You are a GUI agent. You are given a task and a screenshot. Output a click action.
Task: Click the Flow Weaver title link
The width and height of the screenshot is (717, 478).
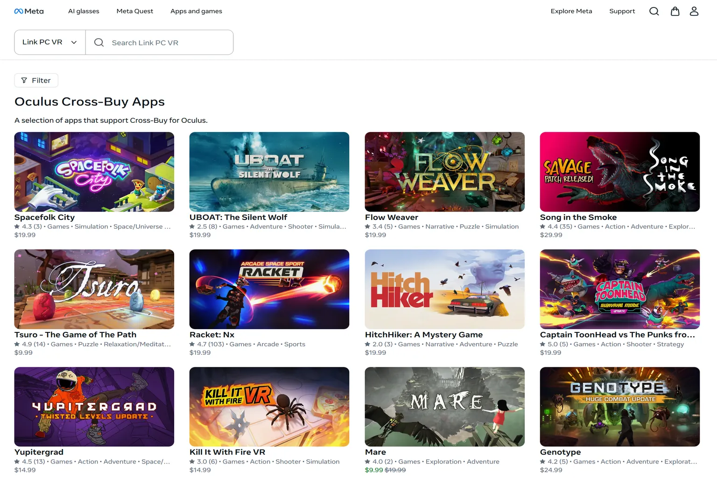392,217
